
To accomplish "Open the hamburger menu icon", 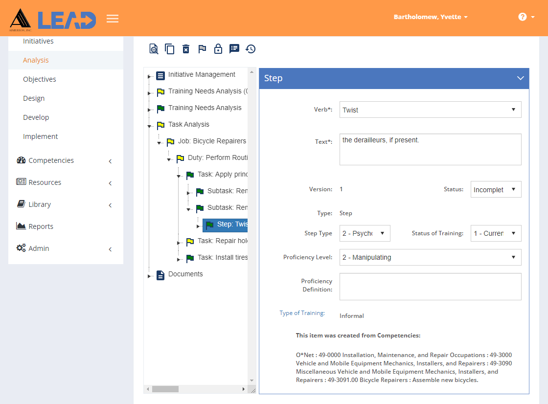I will coord(113,19).
